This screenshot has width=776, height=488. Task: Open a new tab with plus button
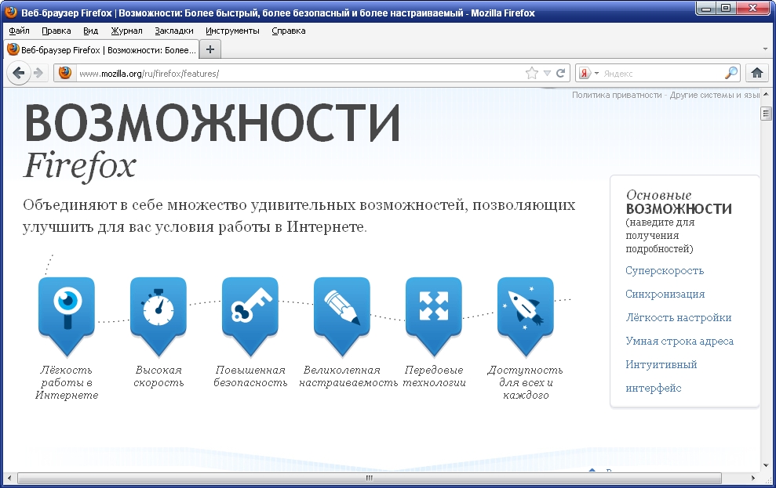click(x=209, y=49)
